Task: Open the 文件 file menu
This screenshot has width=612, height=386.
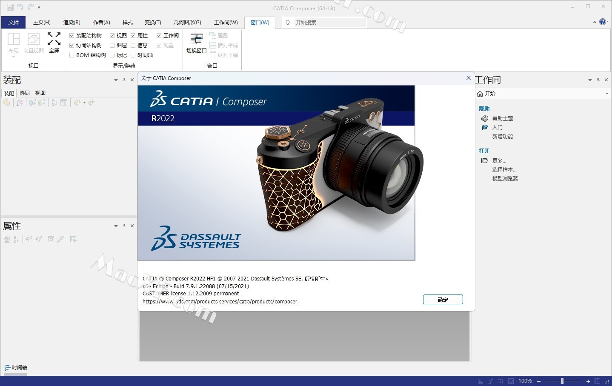Action: (14, 23)
